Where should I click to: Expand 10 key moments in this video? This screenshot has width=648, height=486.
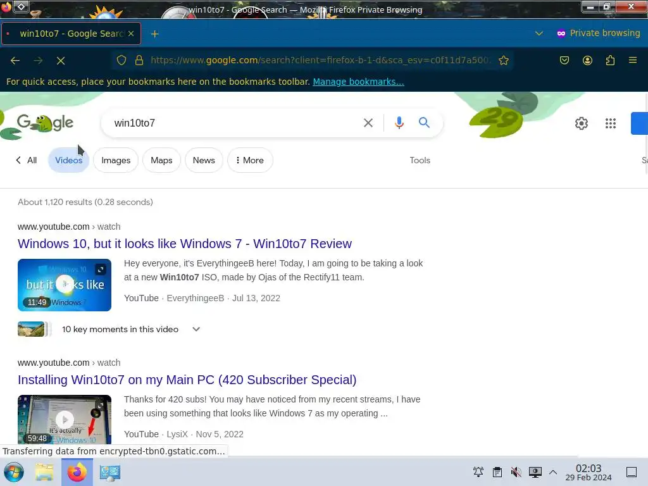196,329
